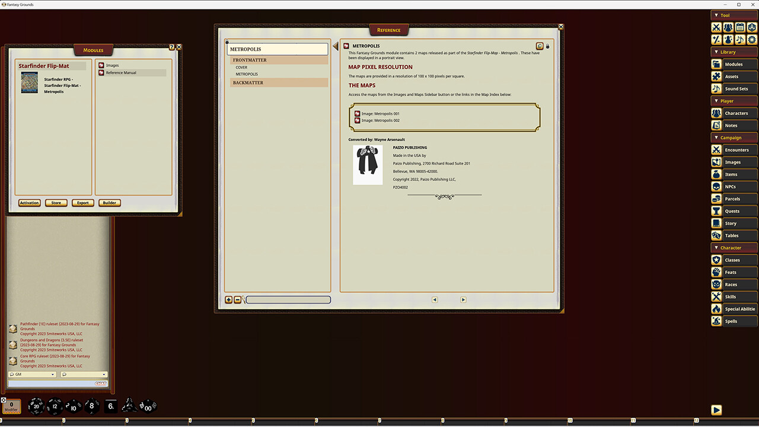The width and height of the screenshot is (759, 427).
Task: Click the Store button in Modules window
Action: click(55, 202)
